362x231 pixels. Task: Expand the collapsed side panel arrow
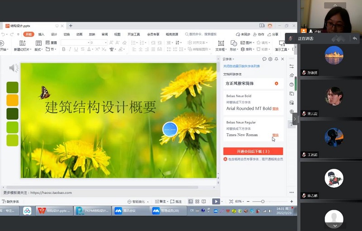(x=295, y=119)
